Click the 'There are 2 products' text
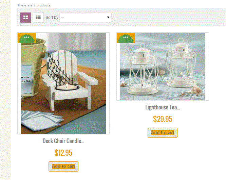Image resolution: width=226 pixels, height=180 pixels. click(x=34, y=5)
